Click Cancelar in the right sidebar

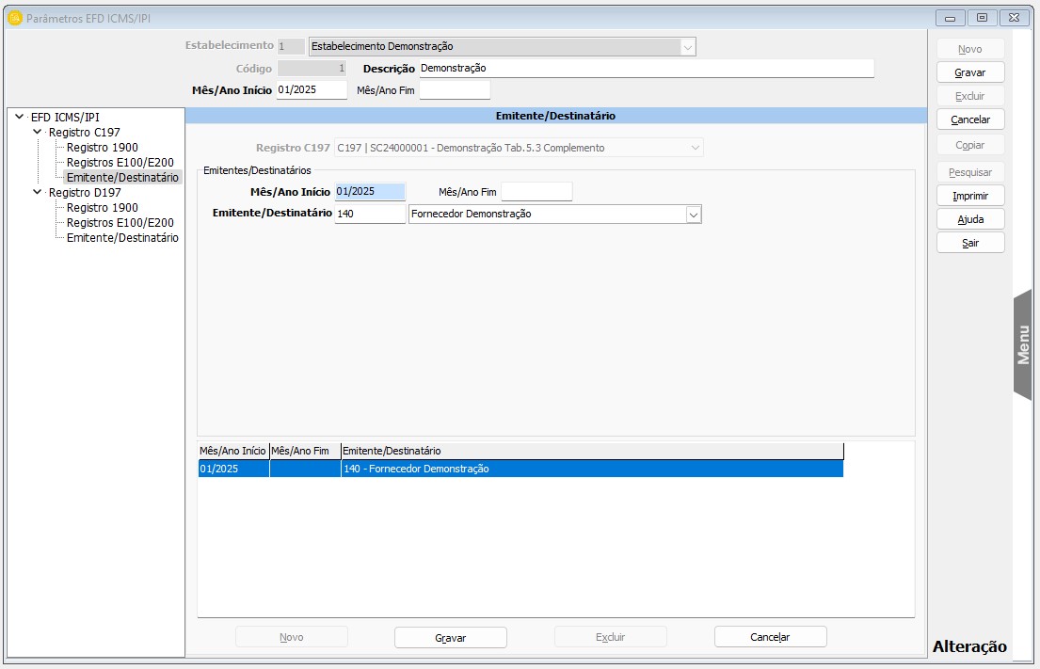pos(970,120)
